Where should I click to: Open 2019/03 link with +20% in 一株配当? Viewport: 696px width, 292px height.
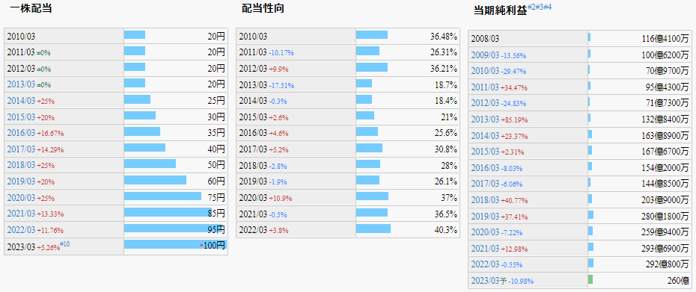[21, 181]
